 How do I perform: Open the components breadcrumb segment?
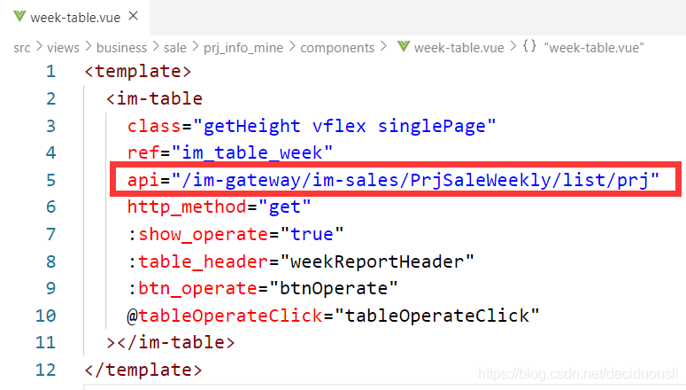pos(337,47)
